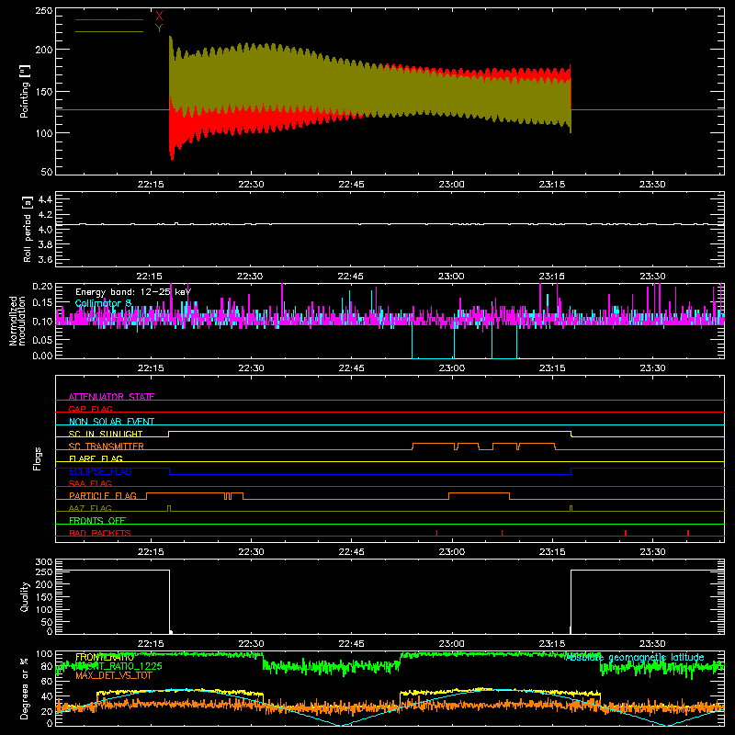The image size is (735, 735).
Task: Select the SAA_FLAG label
Action: (90, 483)
